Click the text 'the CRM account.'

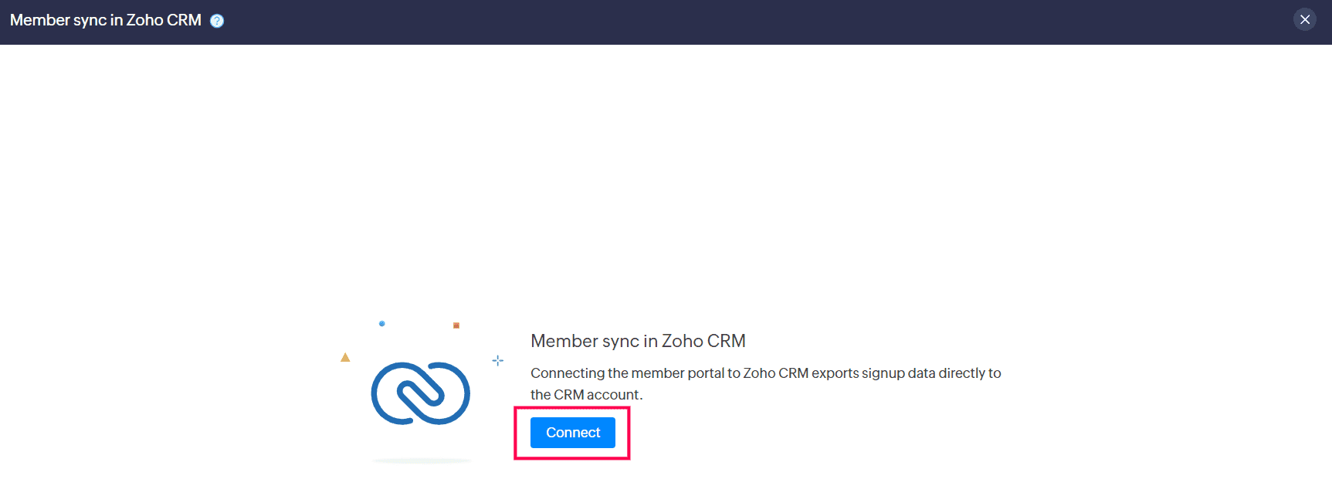pos(586,395)
